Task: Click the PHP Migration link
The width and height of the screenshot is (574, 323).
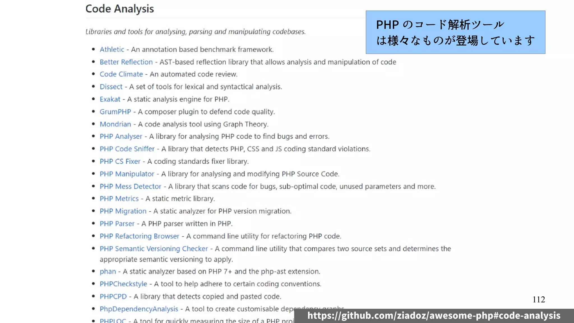Action: tap(123, 211)
